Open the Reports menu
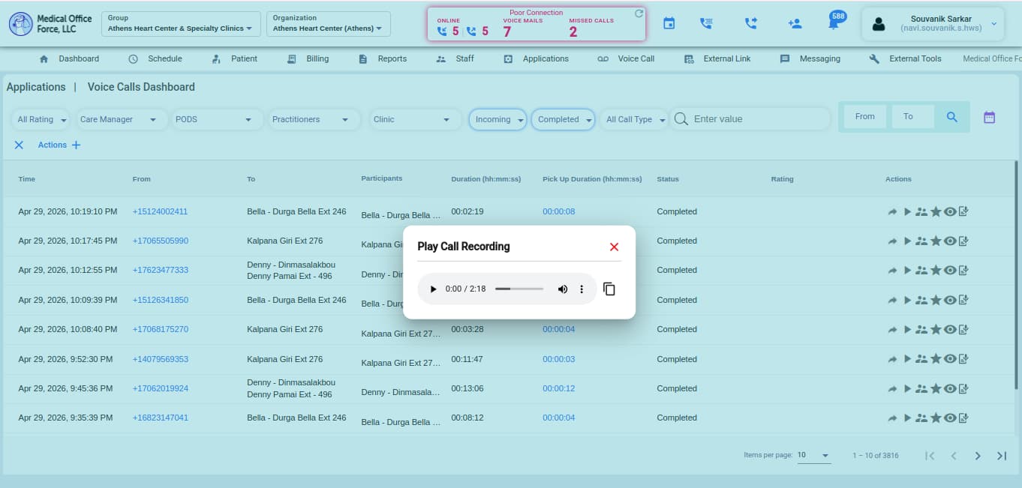 coord(383,58)
